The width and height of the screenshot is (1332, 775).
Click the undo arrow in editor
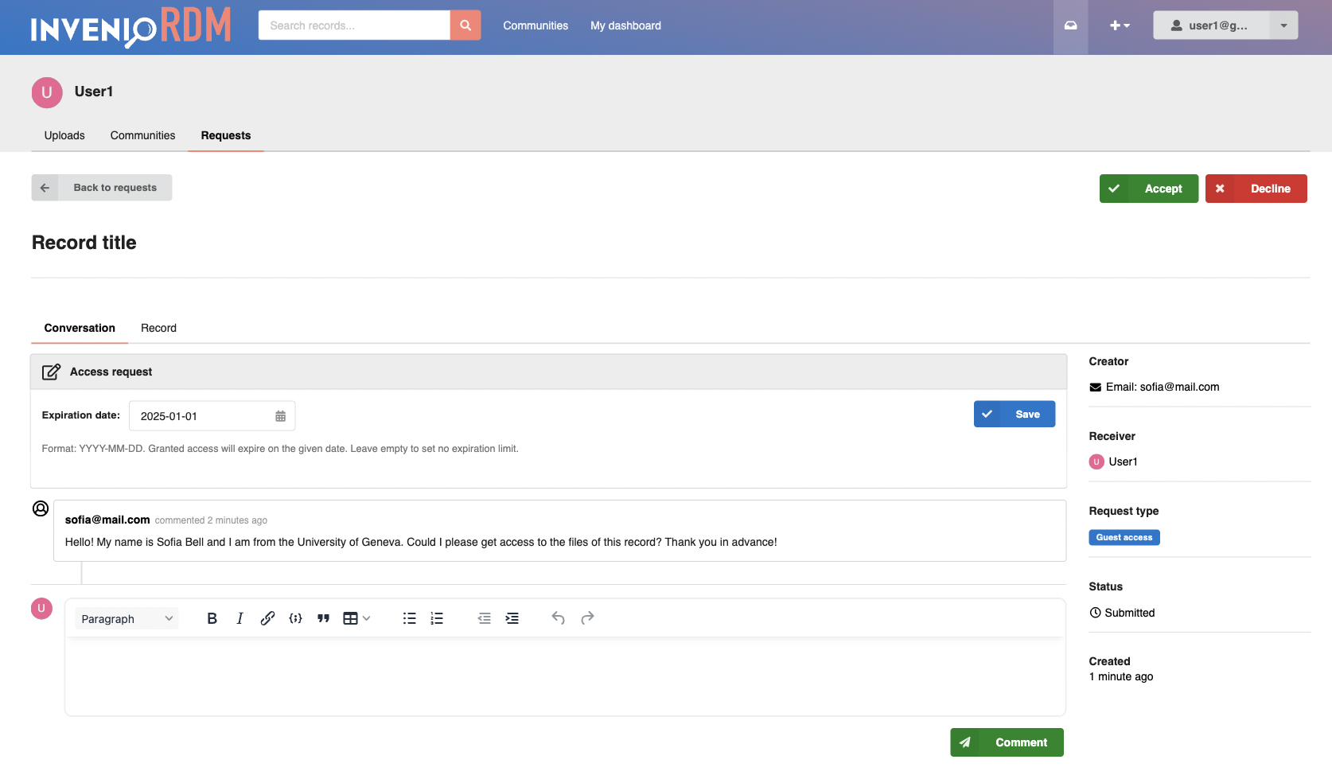click(558, 618)
